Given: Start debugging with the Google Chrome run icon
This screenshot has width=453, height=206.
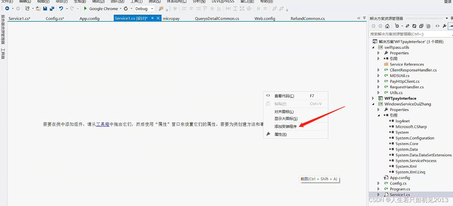Looking at the screenshot, I should pyautogui.click(x=86, y=9).
